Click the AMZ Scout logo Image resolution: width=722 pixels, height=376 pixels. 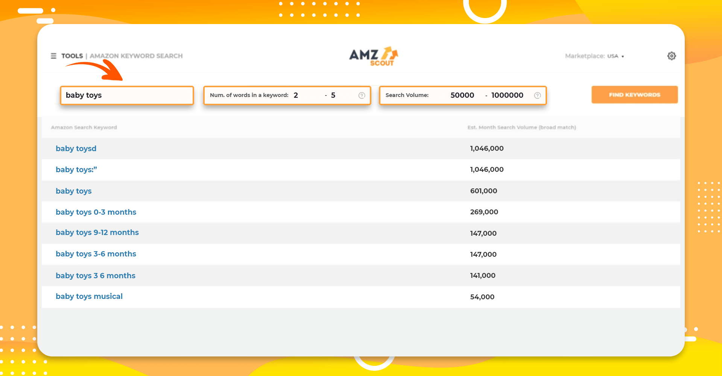pos(374,56)
